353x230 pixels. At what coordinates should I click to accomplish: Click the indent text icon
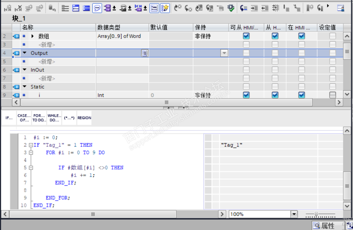click(254, 8)
